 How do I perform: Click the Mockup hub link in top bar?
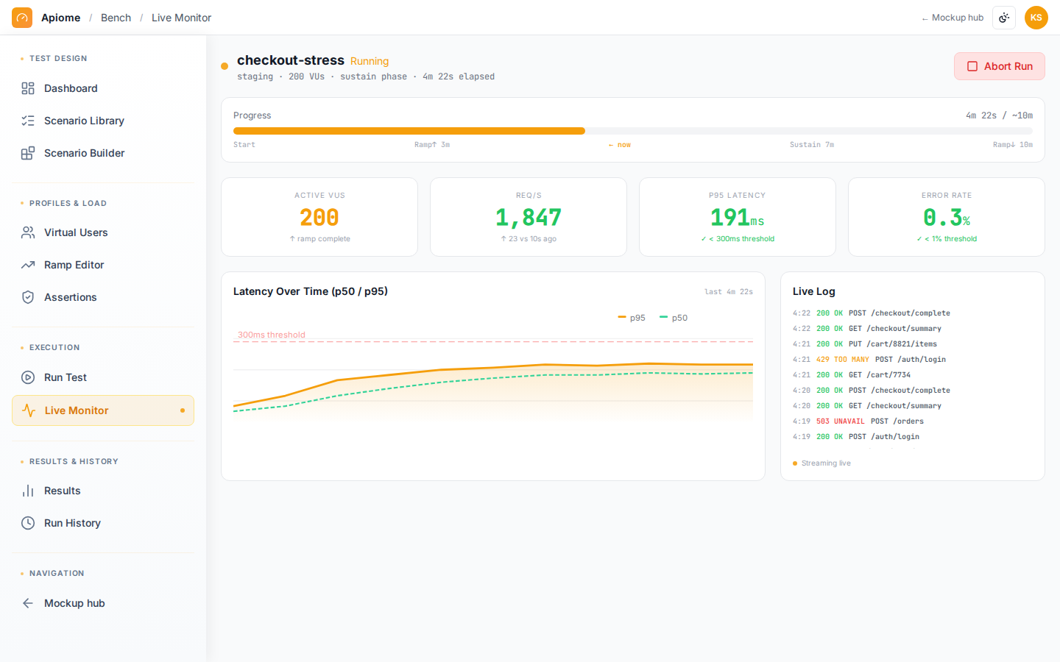click(x=953, y=18)
